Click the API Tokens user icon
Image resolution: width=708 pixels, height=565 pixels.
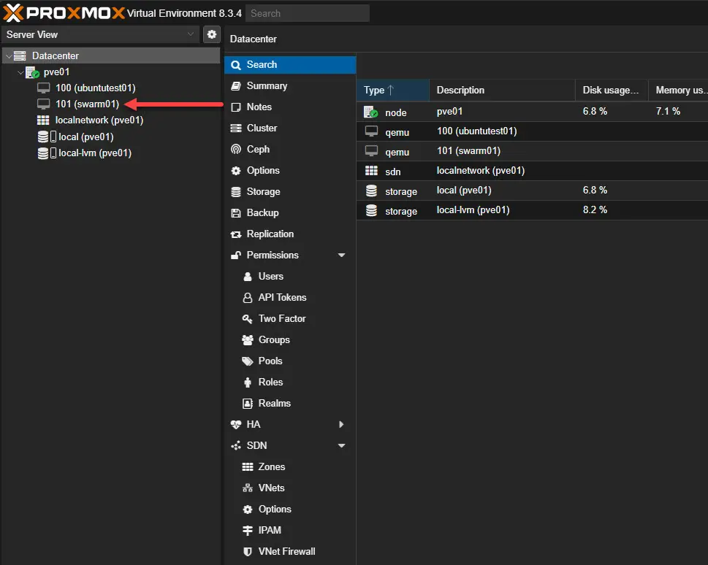click(248, 298)
